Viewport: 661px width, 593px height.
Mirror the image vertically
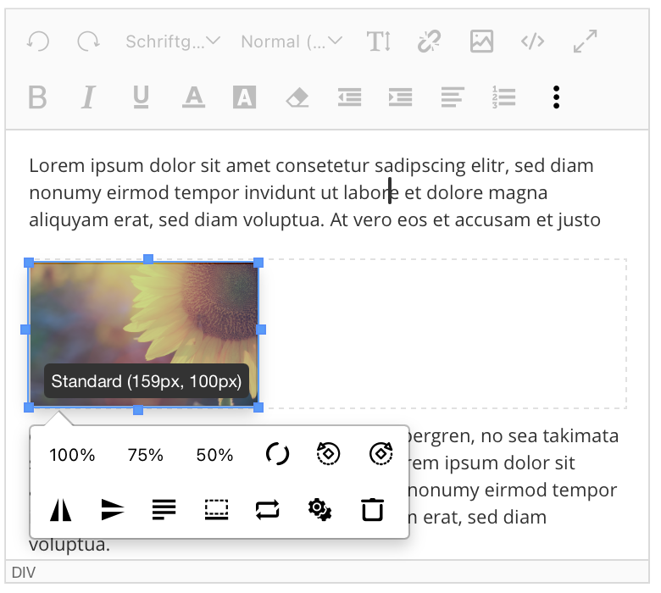113,510
